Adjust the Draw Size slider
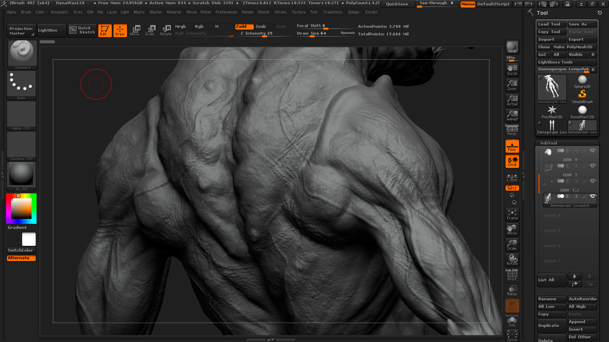 tap(325, 33)
